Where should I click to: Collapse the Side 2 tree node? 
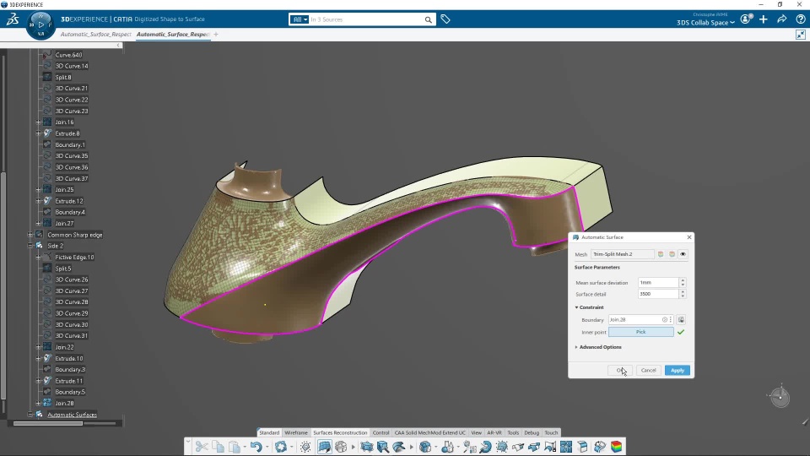[30, 246]
